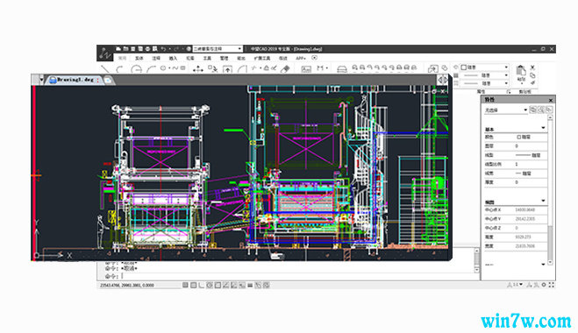Viewport: 578px width, 333px height.
Task: Switch to the Drawing1.dwg document tab
Action: pos(75,80)
